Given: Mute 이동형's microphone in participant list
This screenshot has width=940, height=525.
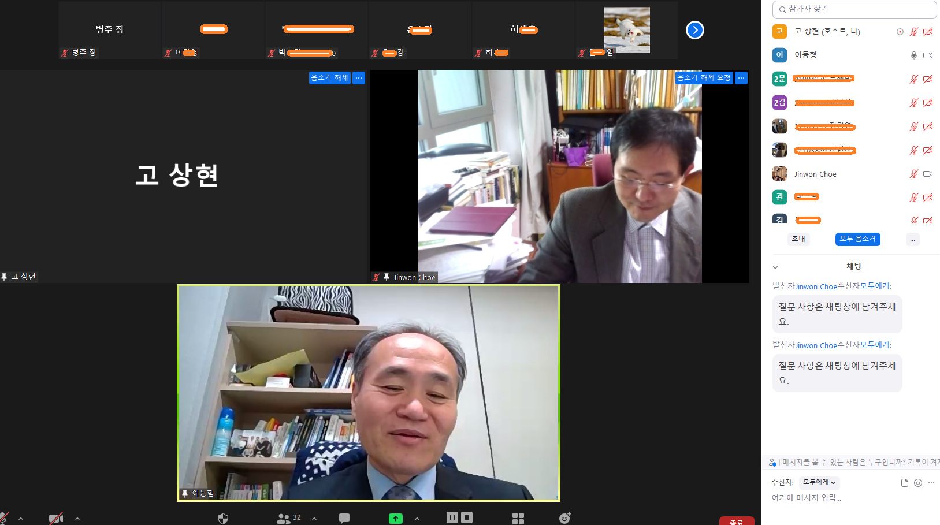Looking at the screenshot, I should [x=913, y=55].
